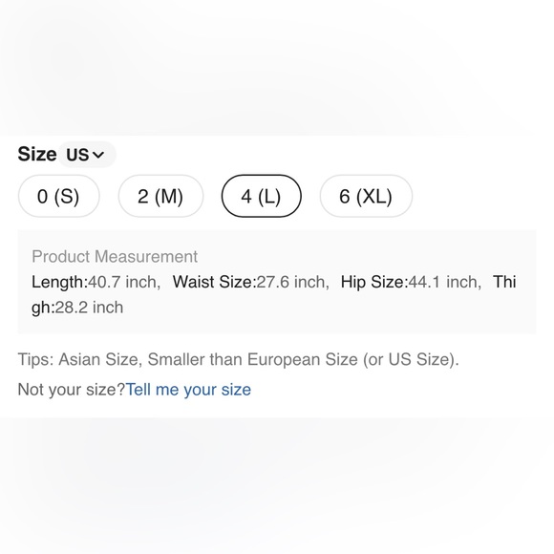Click the Product Measurement heading
The image size is (554, 554).
tap(115, 256)
